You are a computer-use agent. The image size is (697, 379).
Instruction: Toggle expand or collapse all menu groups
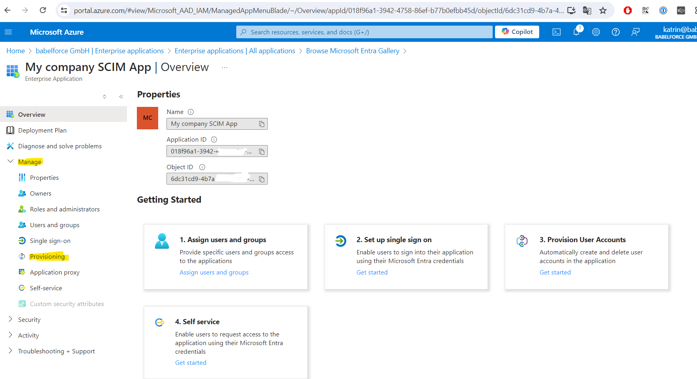[105, 97]
